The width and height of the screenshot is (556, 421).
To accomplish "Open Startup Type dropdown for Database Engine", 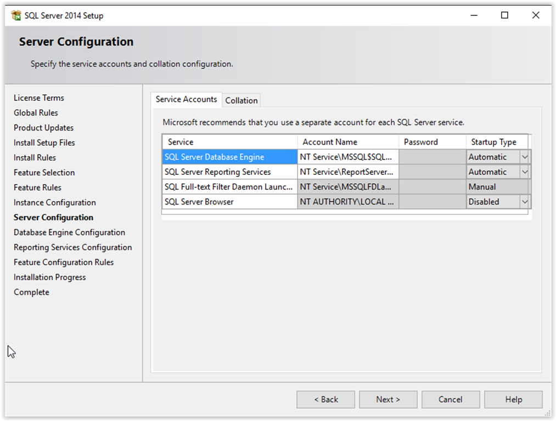I will [525, 157].
